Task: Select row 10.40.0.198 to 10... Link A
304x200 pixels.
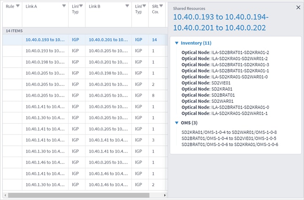Action: click(x=85, y=62)
